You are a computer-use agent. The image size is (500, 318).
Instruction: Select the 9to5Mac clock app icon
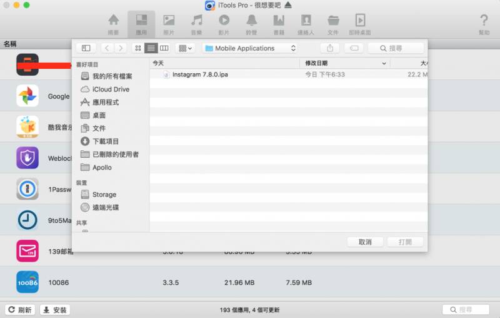[27, 220]
